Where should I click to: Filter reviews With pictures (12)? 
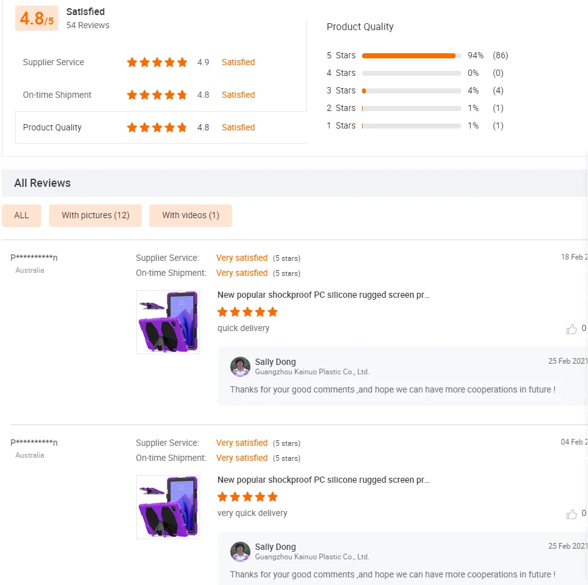click(95, 215)
